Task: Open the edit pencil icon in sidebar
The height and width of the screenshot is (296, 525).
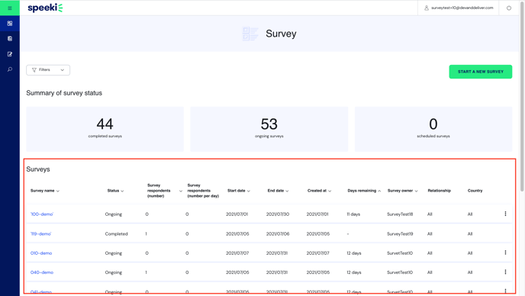Action: (x=10, y=54)
